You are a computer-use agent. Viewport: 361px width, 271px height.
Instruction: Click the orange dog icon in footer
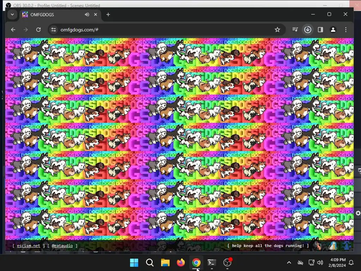click(318, 246)
